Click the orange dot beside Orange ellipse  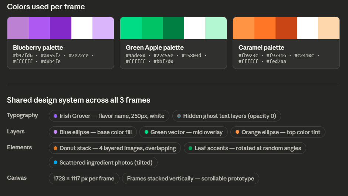pyautogui.click(x=237, y=132)
